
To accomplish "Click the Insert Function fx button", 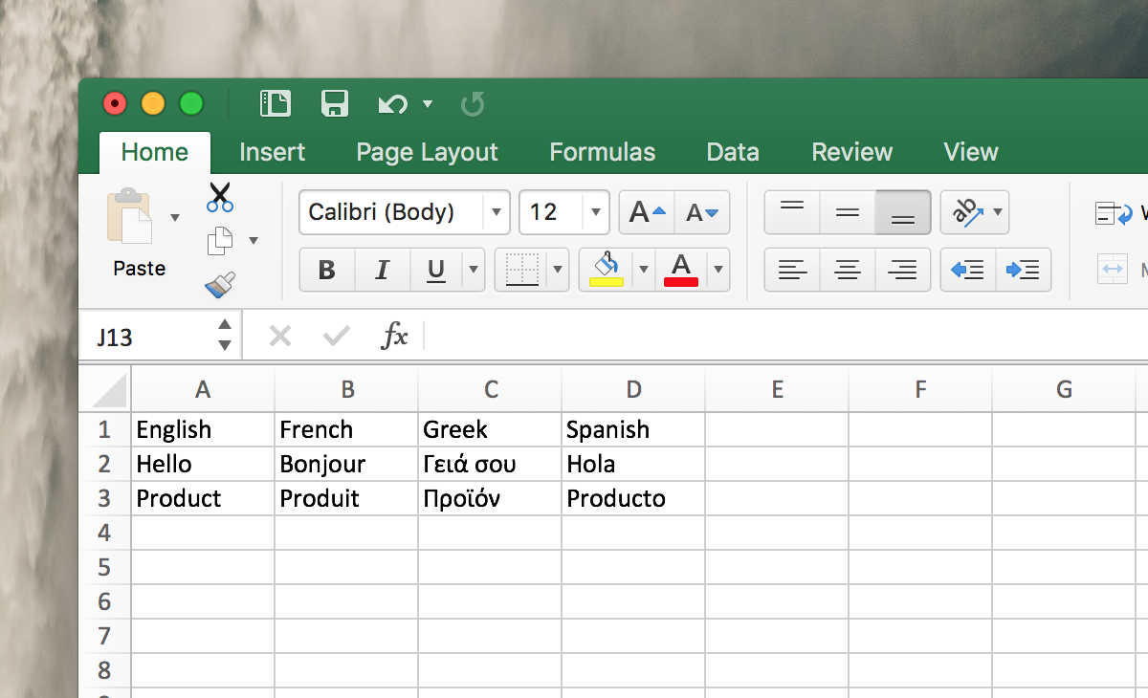I will pos(394,336).
